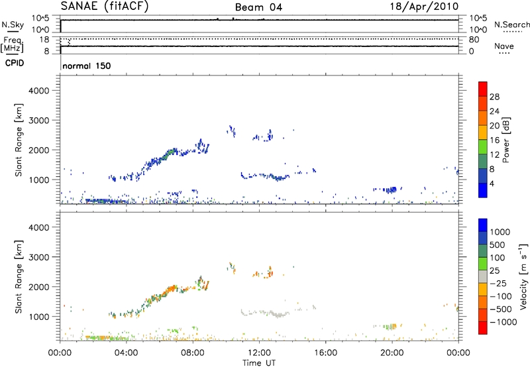530x367 pixels.
Task: Click the red bottom Velocity colorbar segment
Action: pos(483,328)
